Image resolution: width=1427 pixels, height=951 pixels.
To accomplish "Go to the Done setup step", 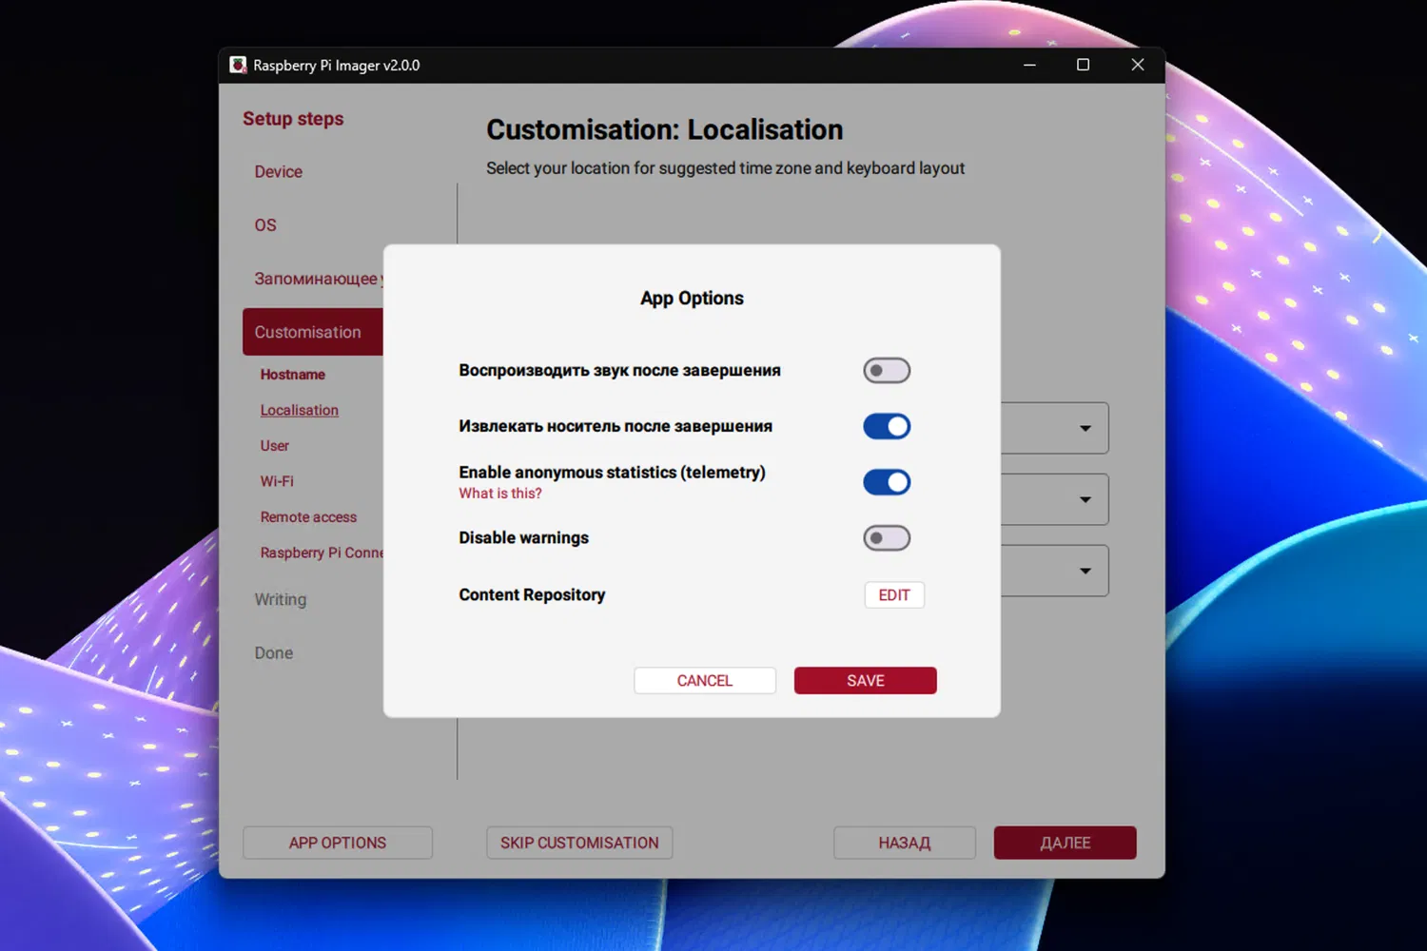I will coord(274,653).
